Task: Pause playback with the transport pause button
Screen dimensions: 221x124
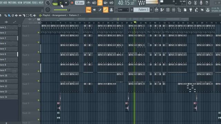Action: (61, 3)
